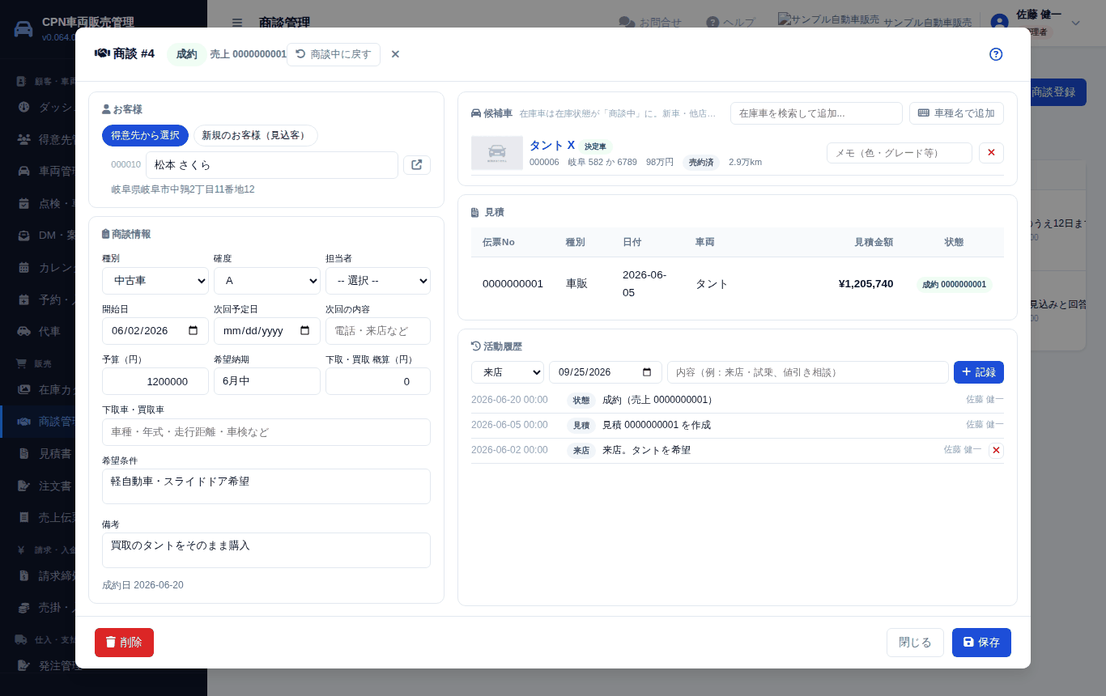Open calendar picker for 開始日
This screenshot has width=1106, height=696.
click(x=193, y=330)
